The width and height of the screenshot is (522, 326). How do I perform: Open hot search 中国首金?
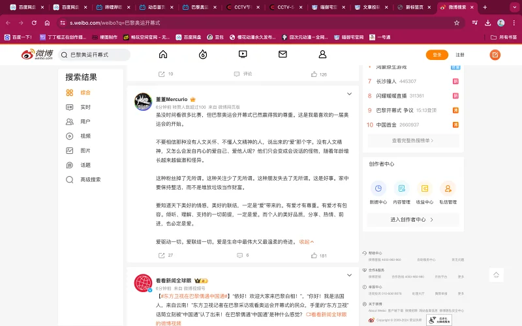tap(386, 125)
